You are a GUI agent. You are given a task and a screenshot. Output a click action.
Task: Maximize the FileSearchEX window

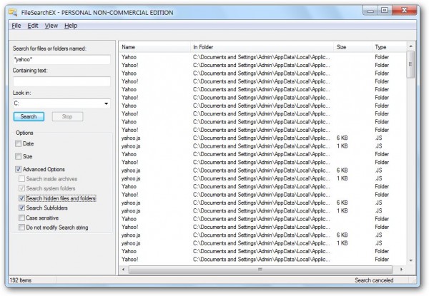385,11
